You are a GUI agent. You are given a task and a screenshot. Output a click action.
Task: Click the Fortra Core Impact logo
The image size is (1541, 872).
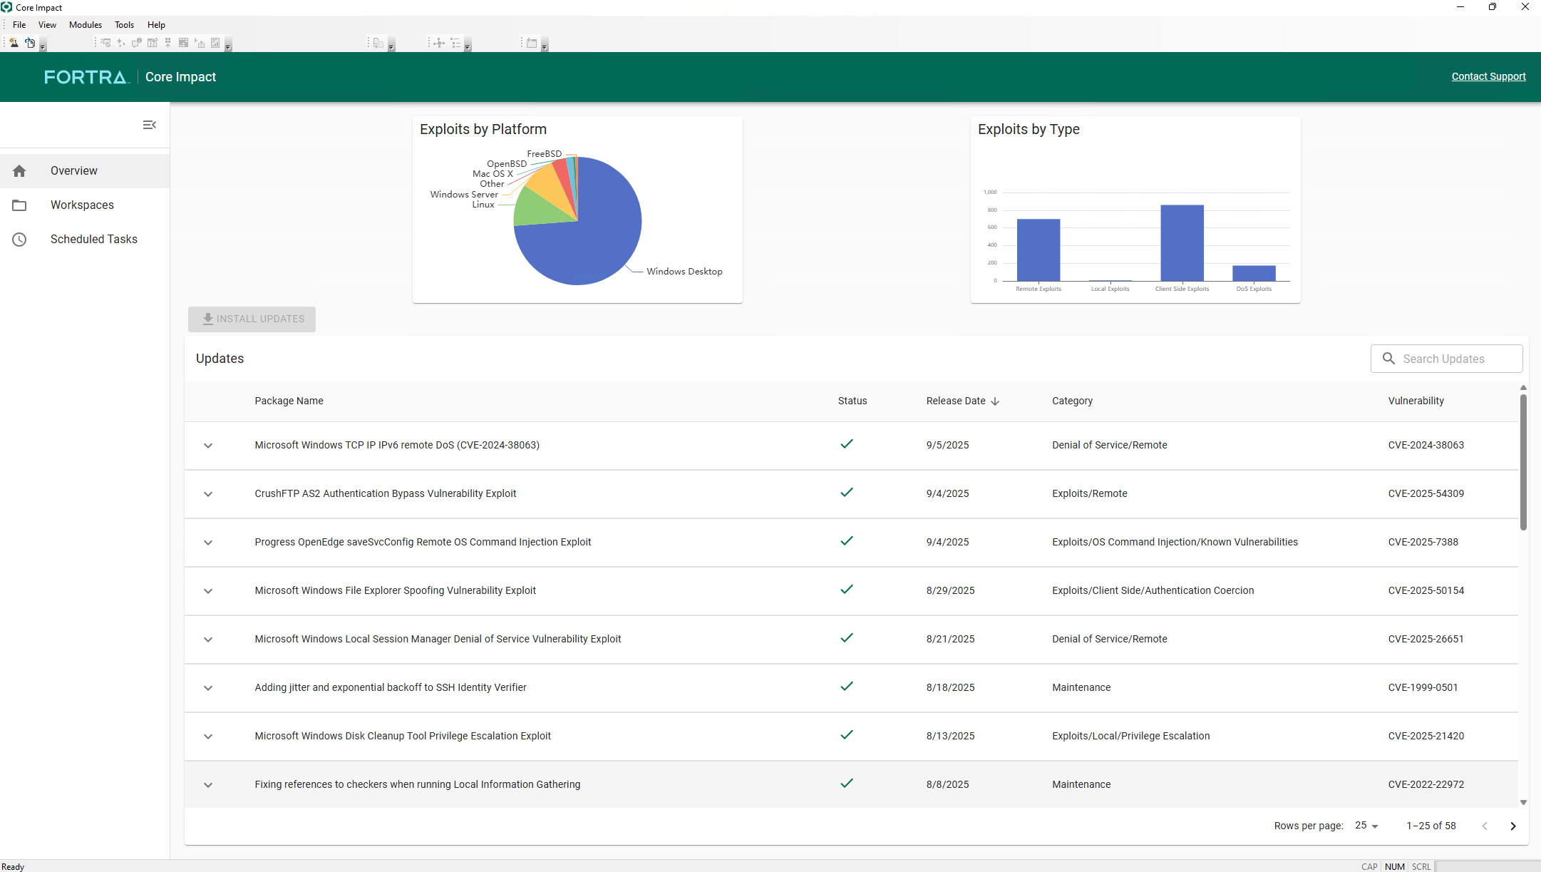87,77
